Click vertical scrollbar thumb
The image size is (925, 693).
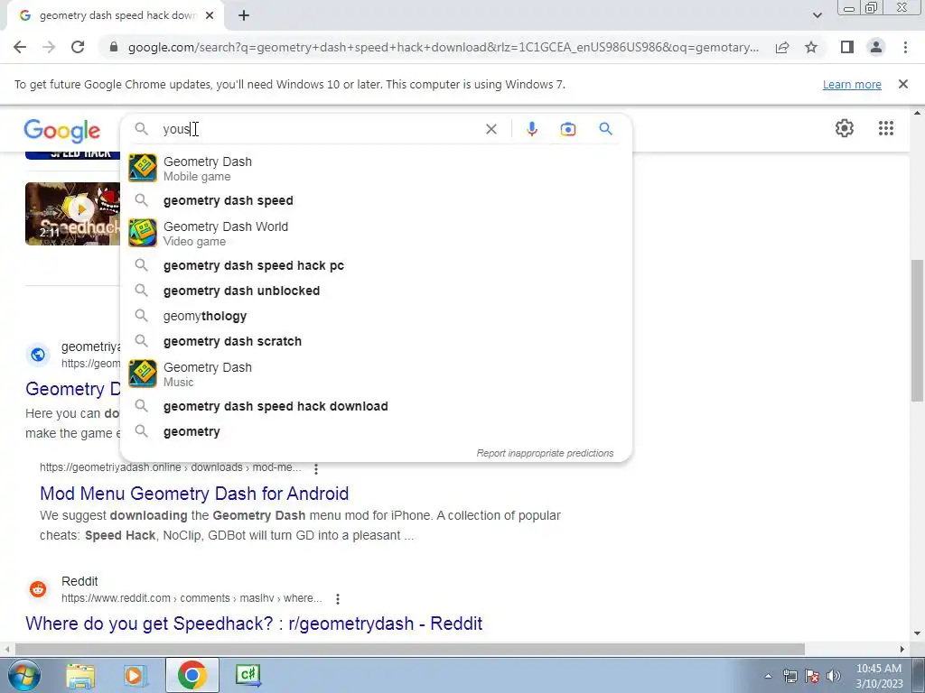tap(918, 330)
